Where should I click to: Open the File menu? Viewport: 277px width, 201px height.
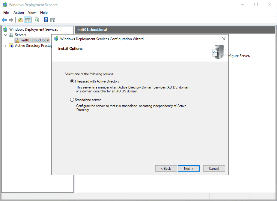tap(6, 13)
